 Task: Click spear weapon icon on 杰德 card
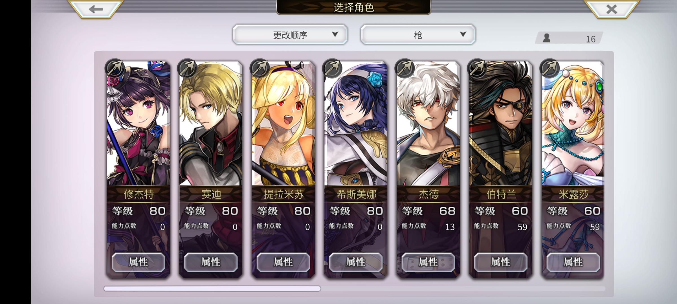point(404,68)
